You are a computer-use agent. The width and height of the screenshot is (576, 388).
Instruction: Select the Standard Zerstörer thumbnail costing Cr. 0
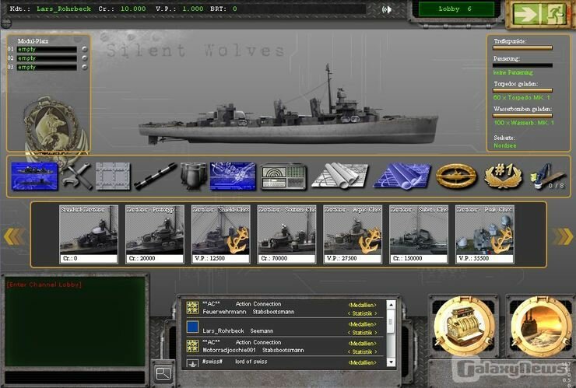[x=89, y=233]
